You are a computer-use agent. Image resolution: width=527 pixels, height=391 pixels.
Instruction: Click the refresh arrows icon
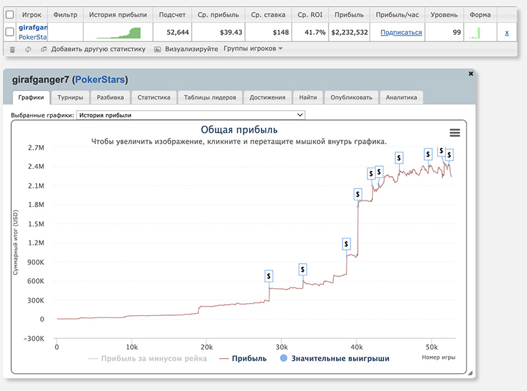[x=28, y=49]
